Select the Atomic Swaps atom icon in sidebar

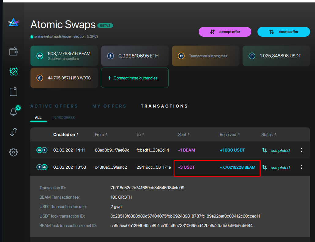(13, 71)
